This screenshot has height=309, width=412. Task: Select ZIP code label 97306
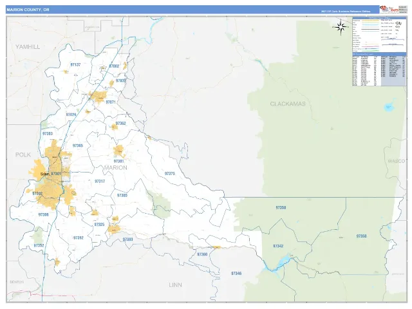click(x=44, y=214)
